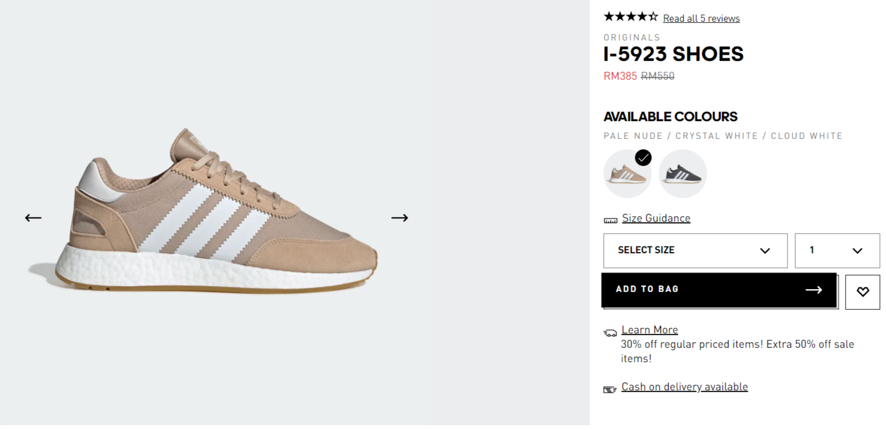Show the next product image with right arrow
The image size is (886, 430).
click(400, 218)
